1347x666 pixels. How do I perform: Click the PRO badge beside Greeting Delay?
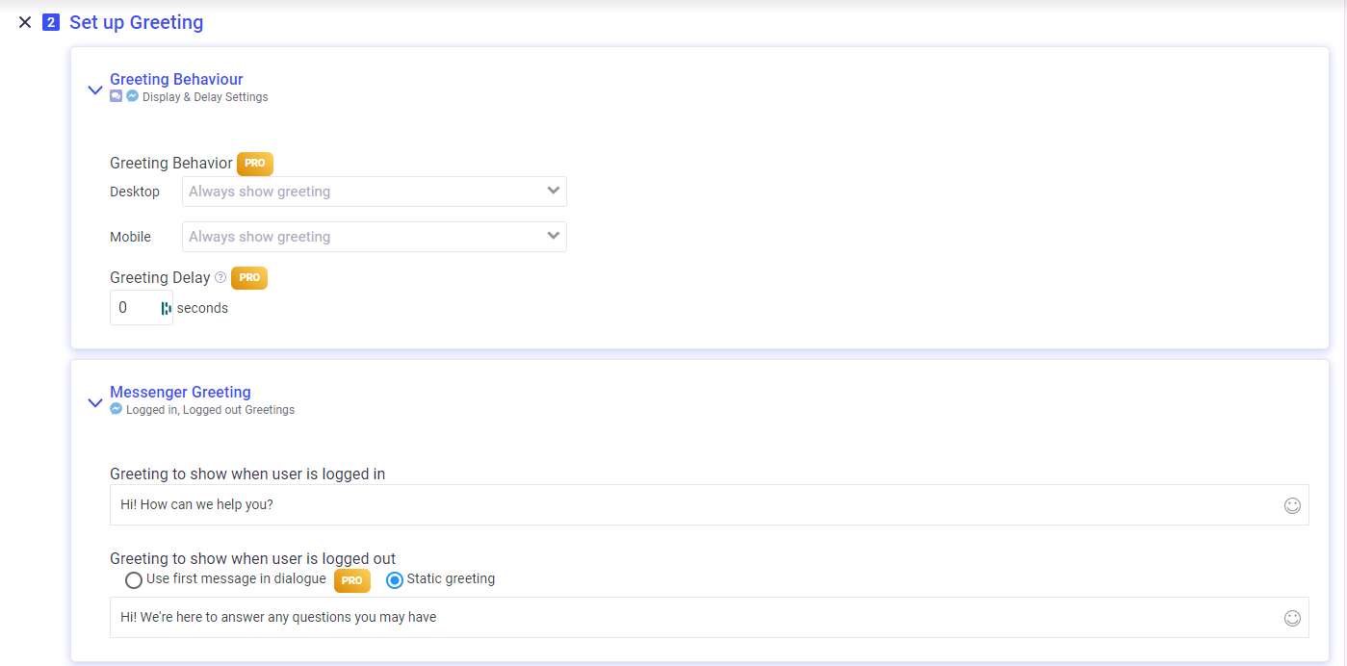[249, 277]
